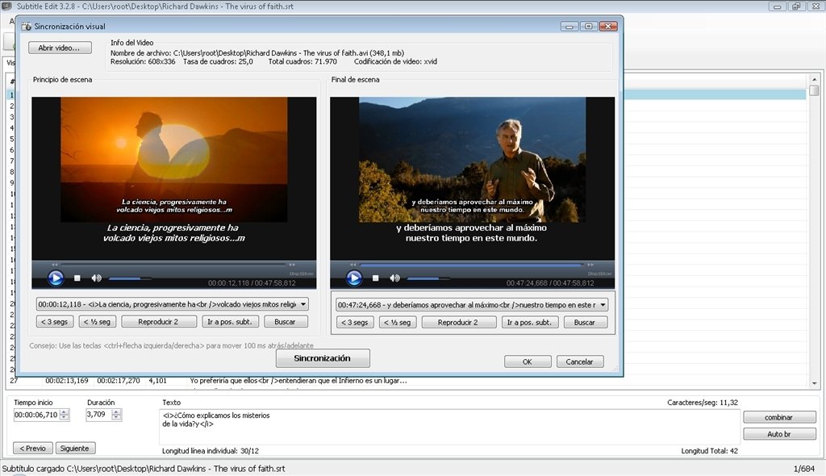Play the Principio de escena video
Image resolution: width=826 pixels, height=476 pixels.
click(x=56, y=278)
